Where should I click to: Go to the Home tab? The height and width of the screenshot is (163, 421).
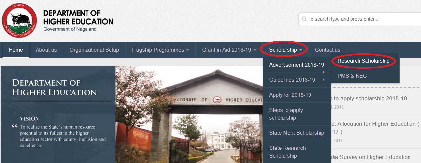pos(16,50)
